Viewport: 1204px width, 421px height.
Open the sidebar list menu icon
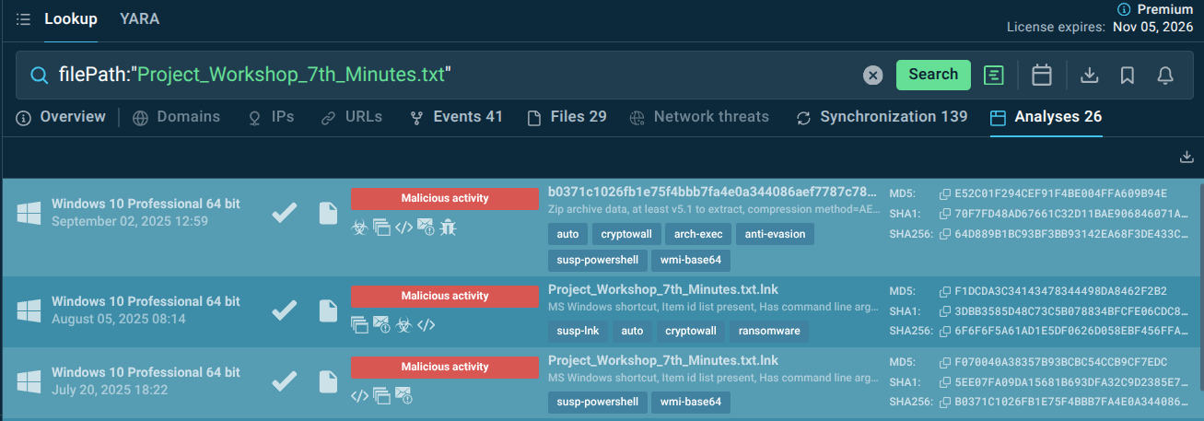(23, 19)
